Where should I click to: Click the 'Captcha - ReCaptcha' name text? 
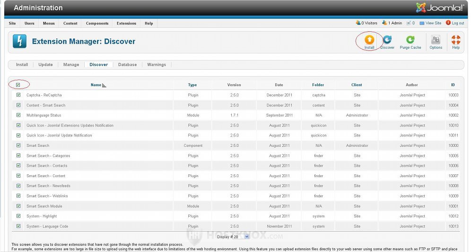(x=44, y=95)
